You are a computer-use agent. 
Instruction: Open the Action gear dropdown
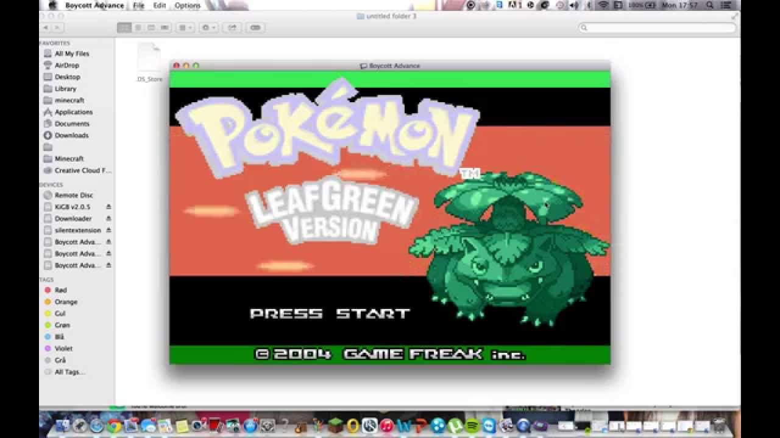tap(208, 27)
